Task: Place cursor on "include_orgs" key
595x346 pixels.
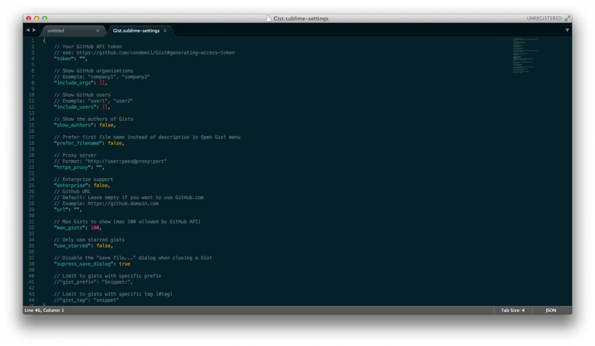Action: [74, 83]
